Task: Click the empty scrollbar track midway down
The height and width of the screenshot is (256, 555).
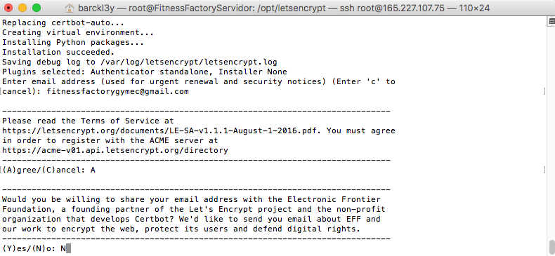Action: [x=551, y=133]
